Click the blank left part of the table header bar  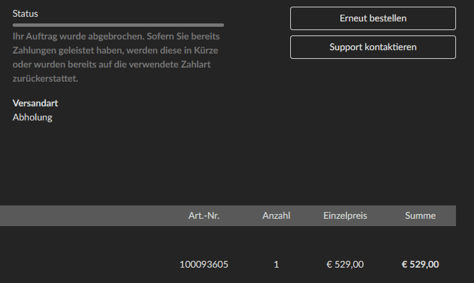click(x=80, y=216)
